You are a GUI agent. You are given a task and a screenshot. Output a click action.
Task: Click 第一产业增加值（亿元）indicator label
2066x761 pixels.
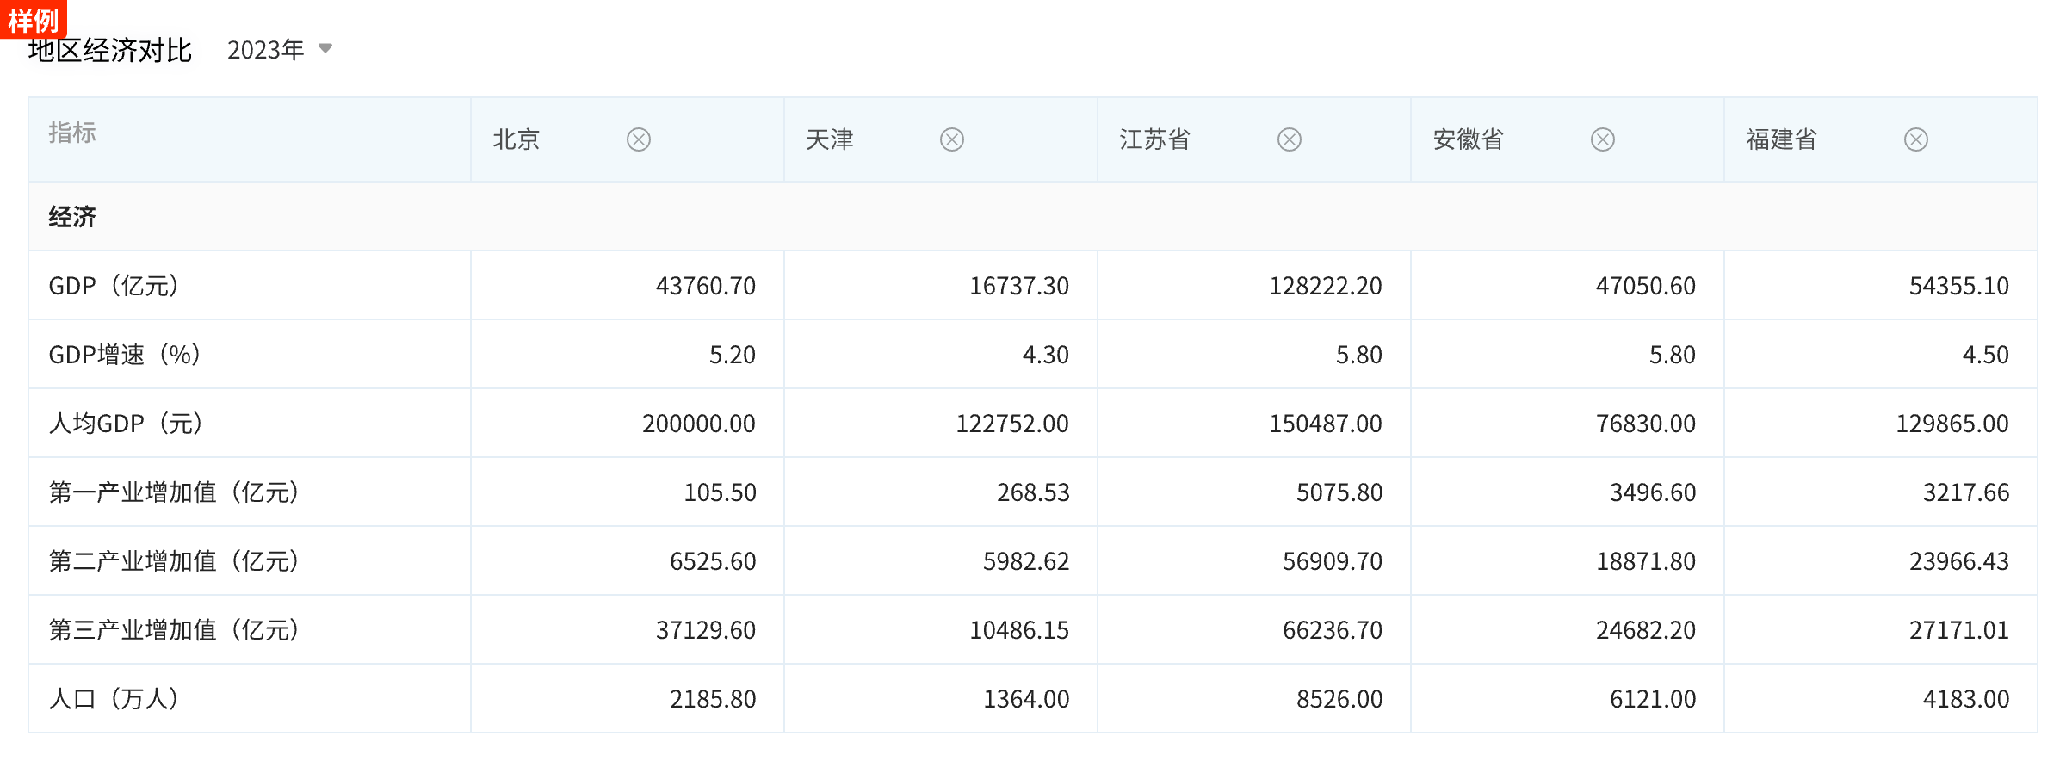[174, 492]
